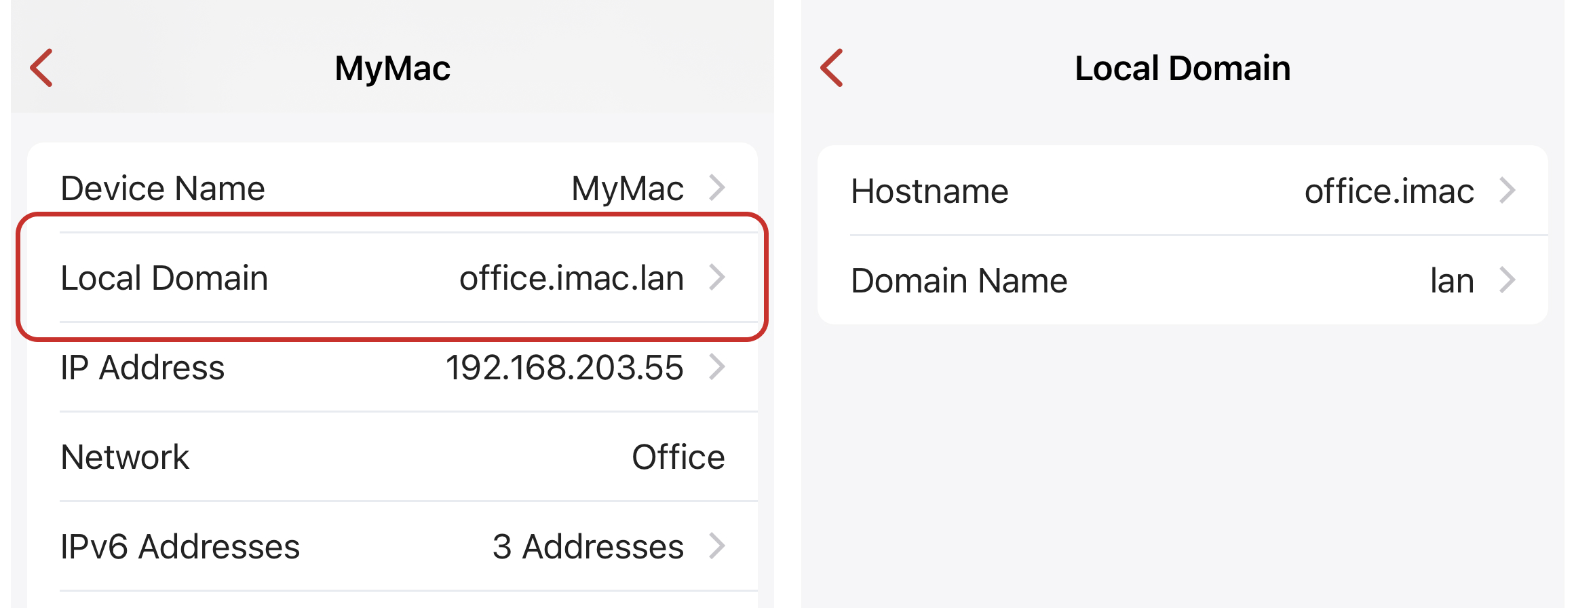
Task: Click the Office network value
Action: 678,457
